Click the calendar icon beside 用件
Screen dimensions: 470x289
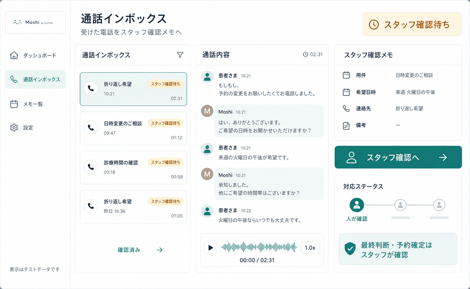(x=346, y=75)
